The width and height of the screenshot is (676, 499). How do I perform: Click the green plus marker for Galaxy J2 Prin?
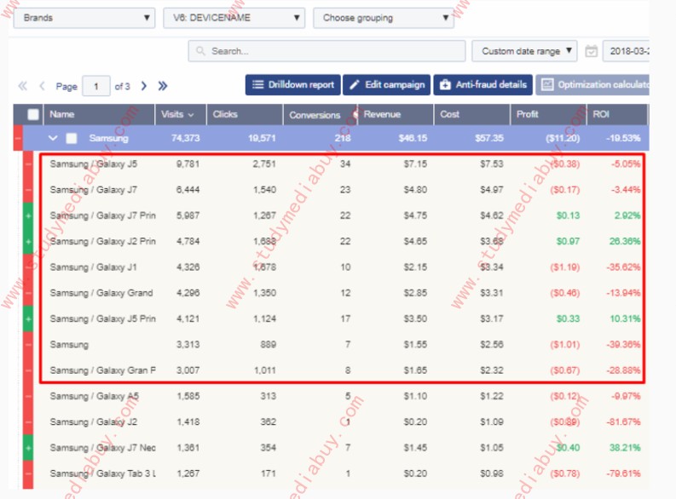pos(28,242)
